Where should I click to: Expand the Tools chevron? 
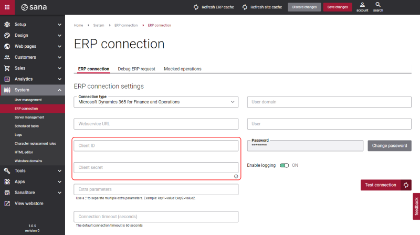click(59, 171)
